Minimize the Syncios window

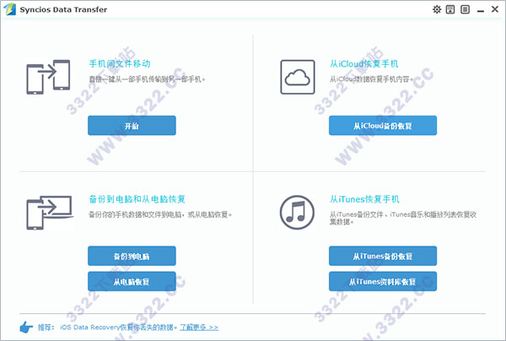tap(481, 10)
